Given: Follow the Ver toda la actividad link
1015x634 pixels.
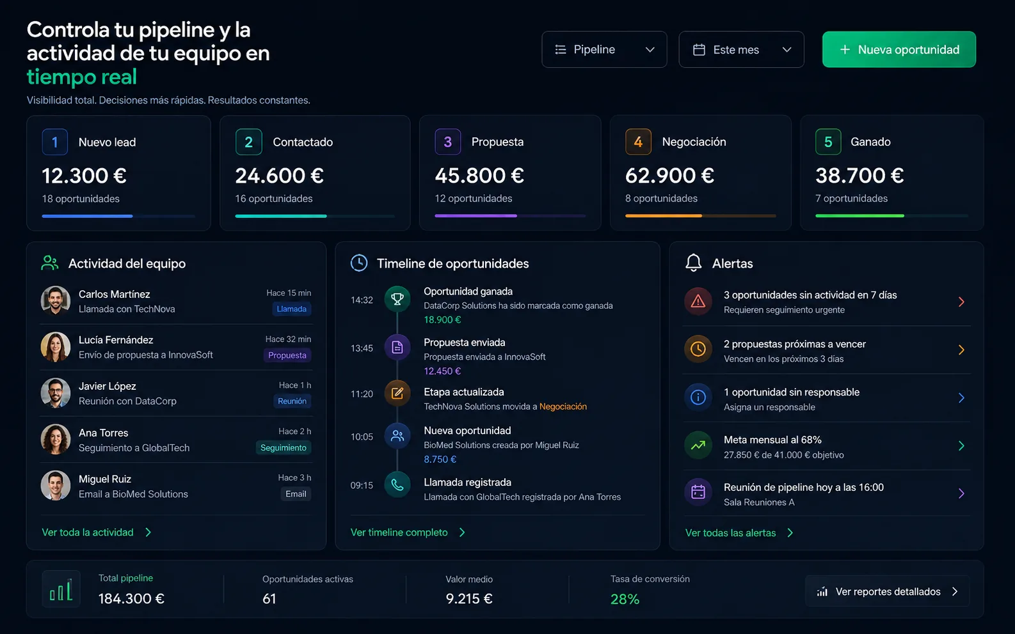Looking at the screenshot, I should coord(97,532).
